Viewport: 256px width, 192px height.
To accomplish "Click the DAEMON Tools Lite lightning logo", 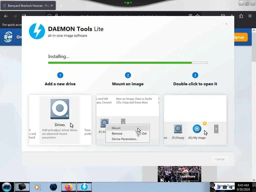I will (37, 31).
